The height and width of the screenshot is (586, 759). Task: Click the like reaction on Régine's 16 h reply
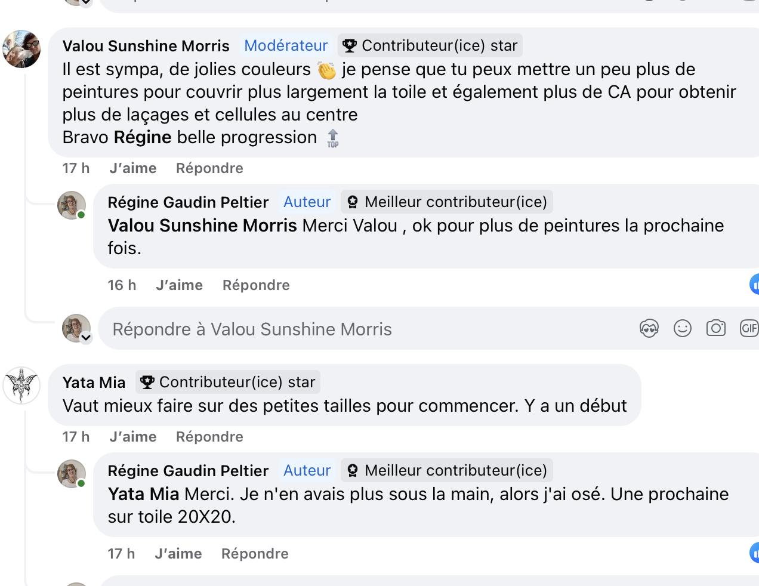click(754, 284)
